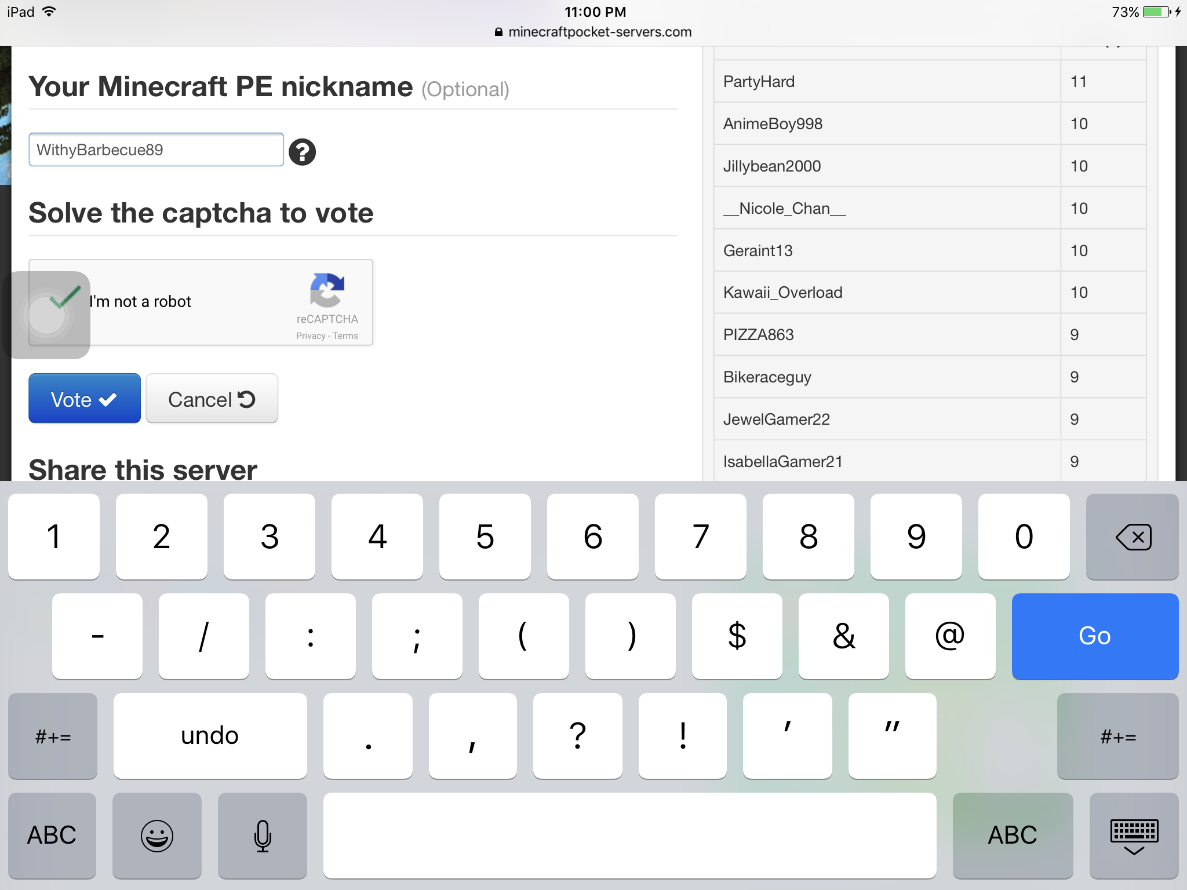Tap the left #+= symbols key
This screenshot has height=890, width=1187.
pos(53,736)
